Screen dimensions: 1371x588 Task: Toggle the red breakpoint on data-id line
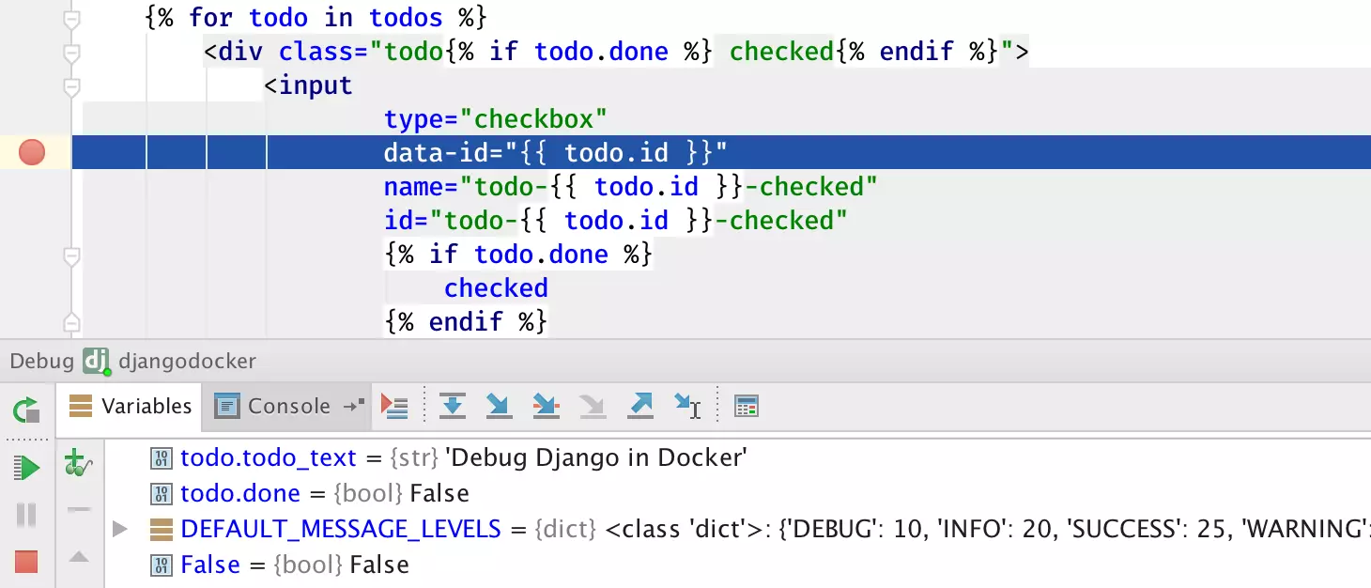pos(32,152)
